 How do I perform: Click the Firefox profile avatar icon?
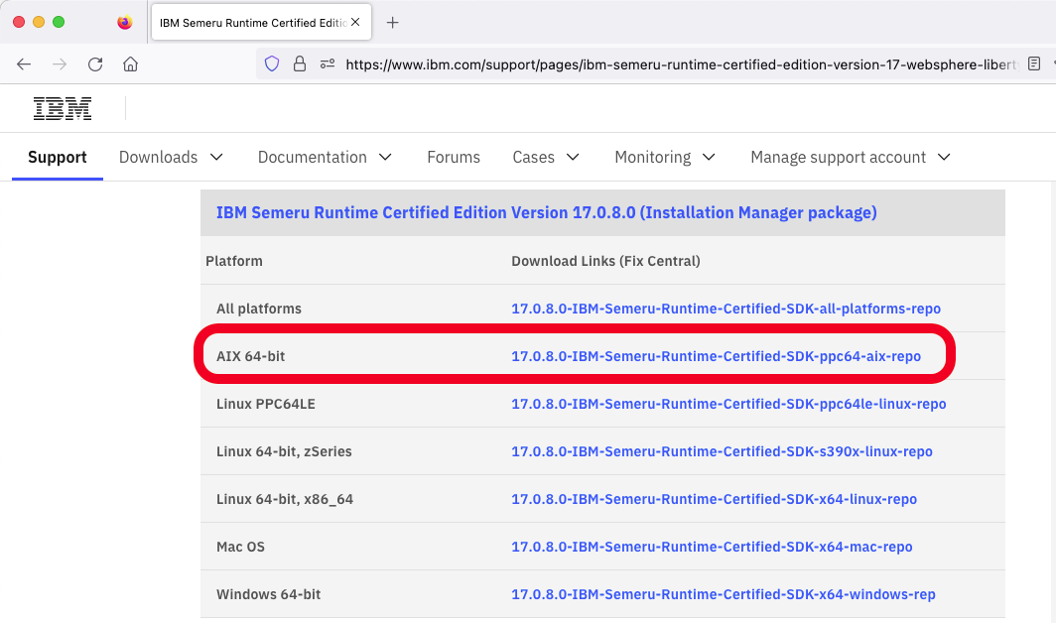click(x=124, y=21)
